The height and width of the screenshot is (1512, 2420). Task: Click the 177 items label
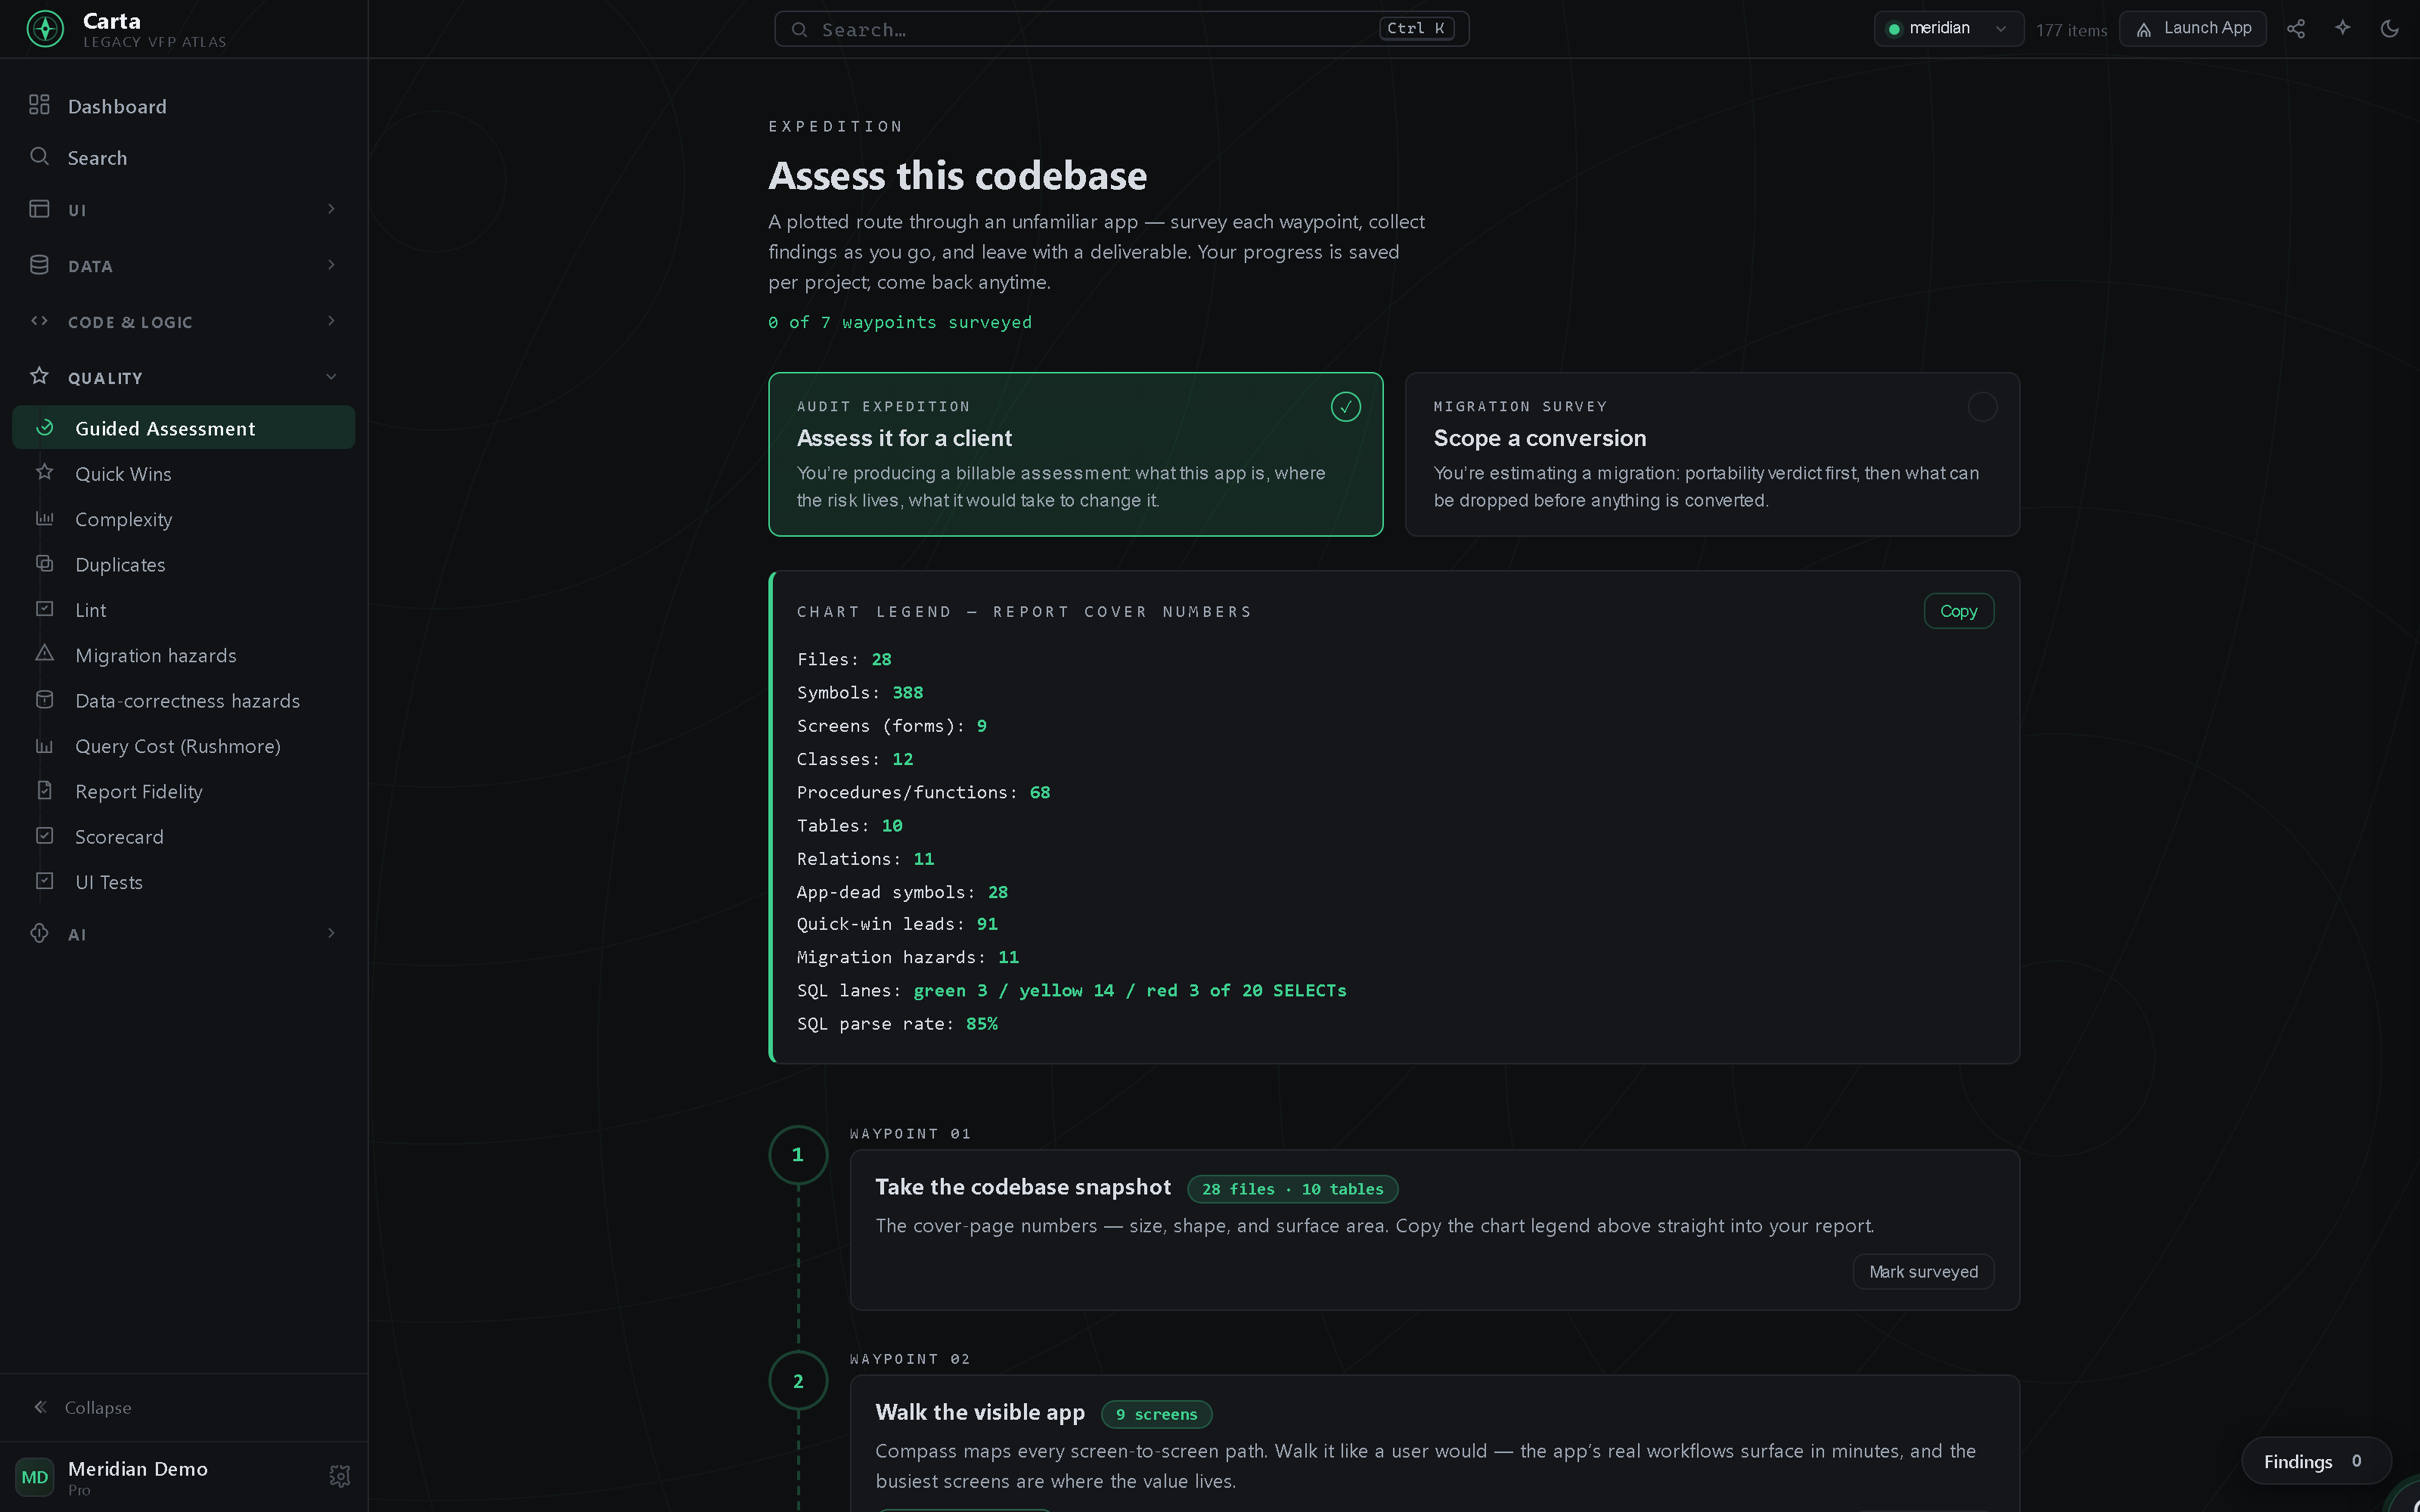(2071, 30)
